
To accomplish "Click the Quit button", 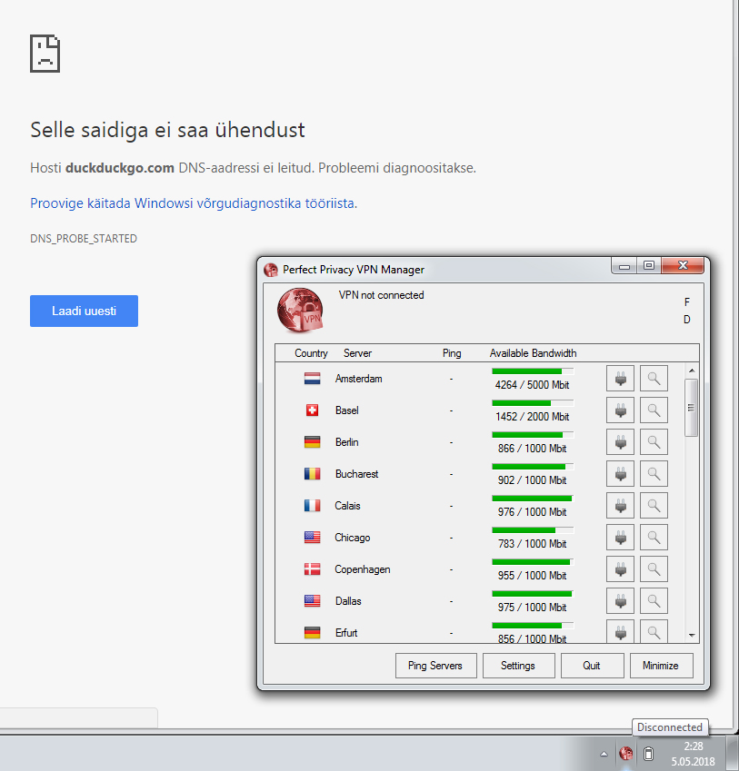I will click(x=593, y=666).
